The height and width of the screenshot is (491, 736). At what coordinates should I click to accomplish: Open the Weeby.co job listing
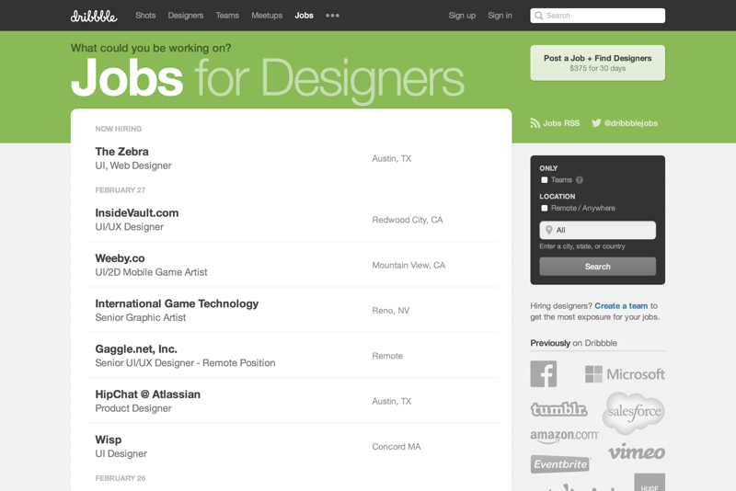coord(120,258)
